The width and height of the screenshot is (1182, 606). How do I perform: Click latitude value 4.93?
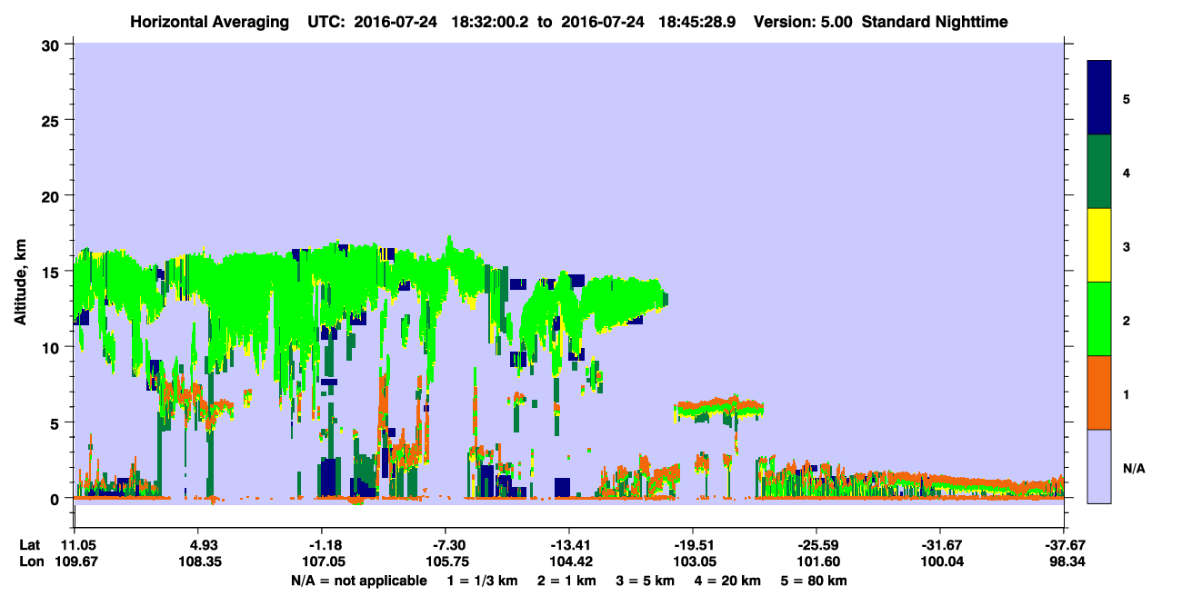[202, 545]
